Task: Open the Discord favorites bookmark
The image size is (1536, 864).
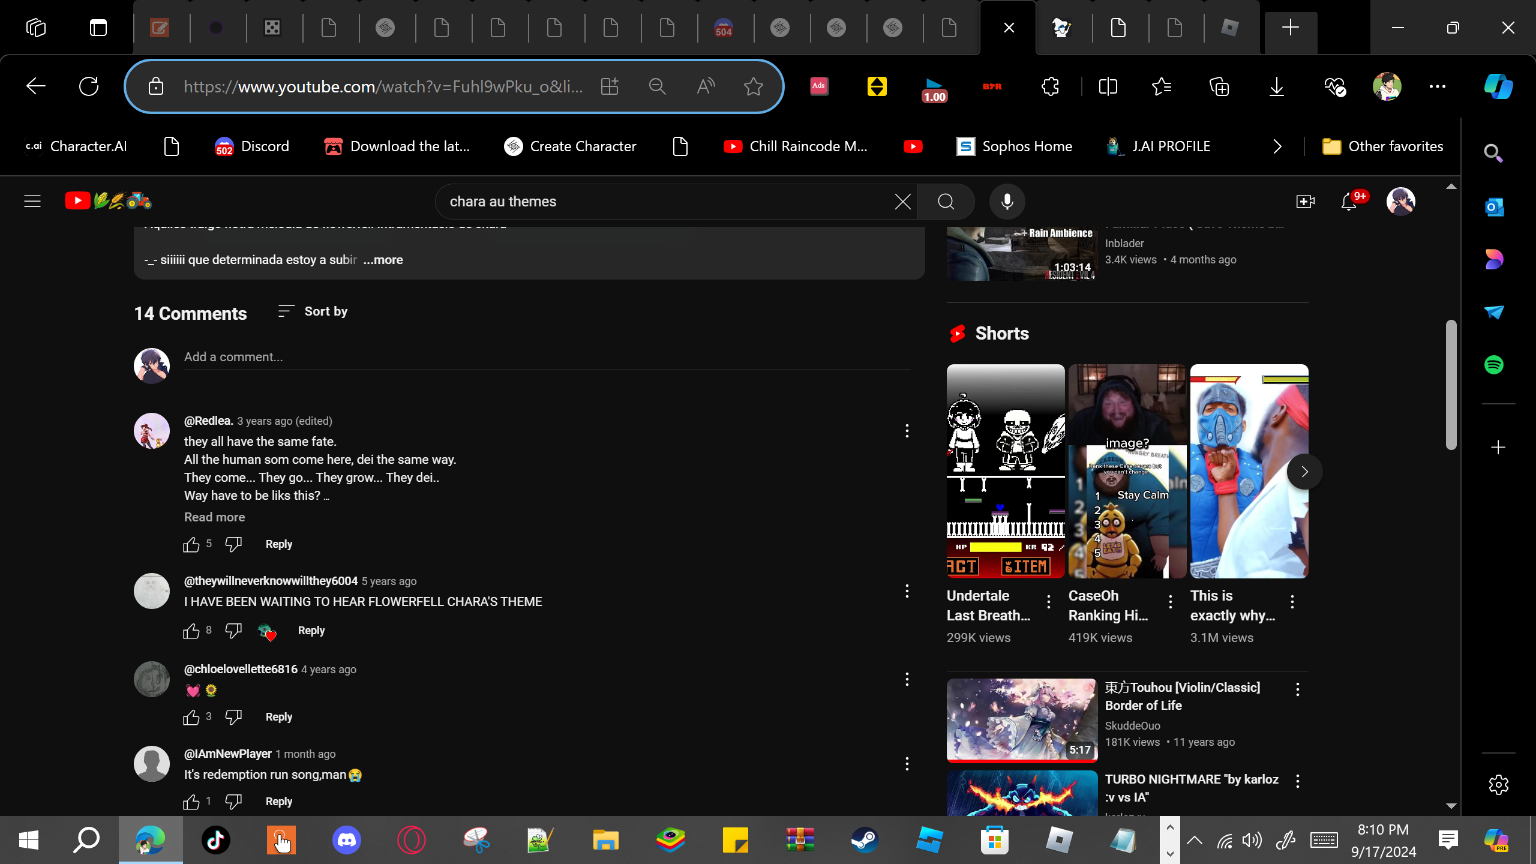Action: pyautogui.click(x=252, y=146)
